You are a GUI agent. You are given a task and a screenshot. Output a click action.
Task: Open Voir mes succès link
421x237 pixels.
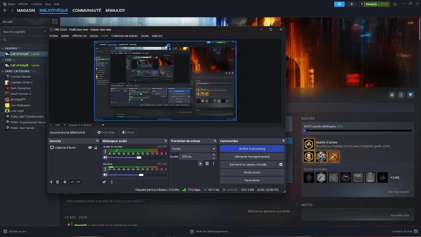[x=398, y=192]
